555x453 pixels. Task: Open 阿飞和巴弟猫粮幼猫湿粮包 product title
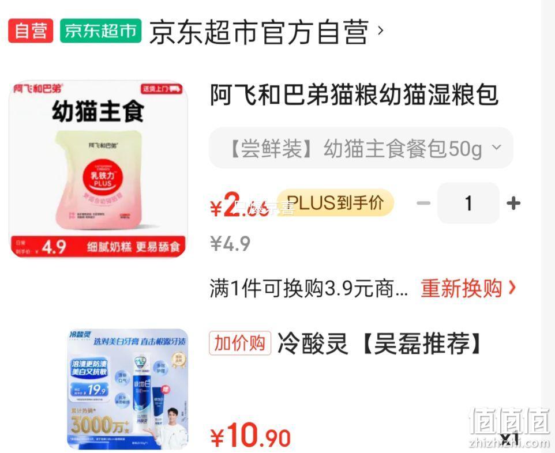click(x=354, y=95)
